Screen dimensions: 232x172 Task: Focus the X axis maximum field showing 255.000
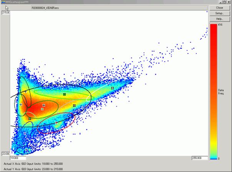(x=199, y=157)
